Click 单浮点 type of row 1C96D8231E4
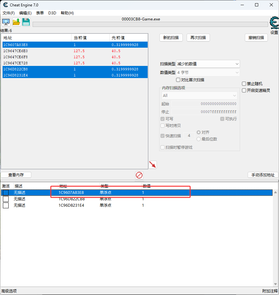This screenshot has height=295, width=279. 105,205
